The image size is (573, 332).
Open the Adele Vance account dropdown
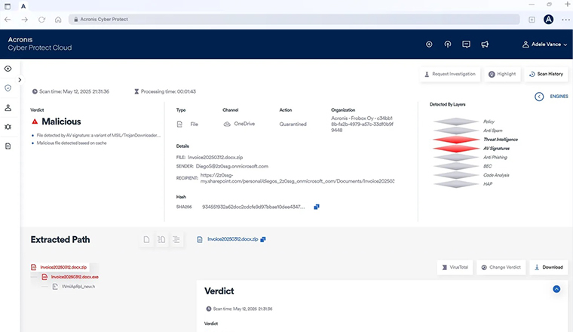(x=544, y=45)
